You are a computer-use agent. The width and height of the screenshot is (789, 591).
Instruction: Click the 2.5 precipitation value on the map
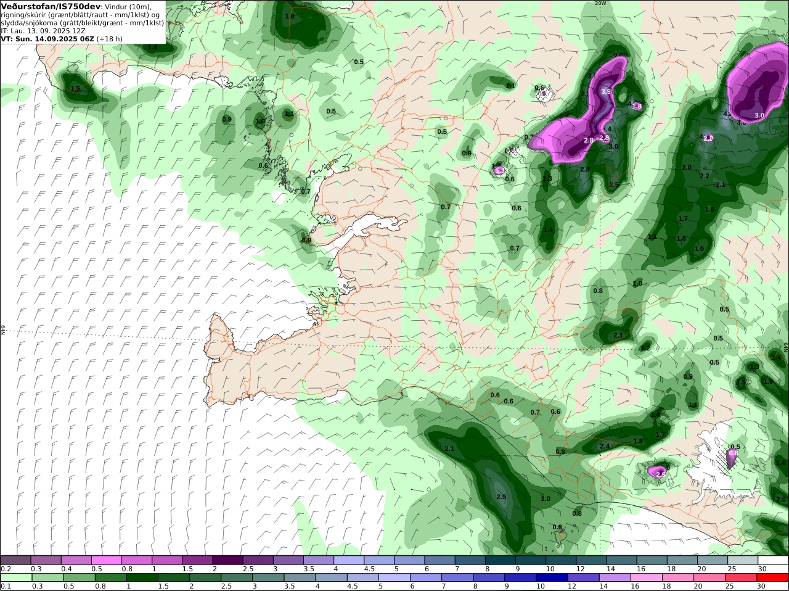point(614,185)
